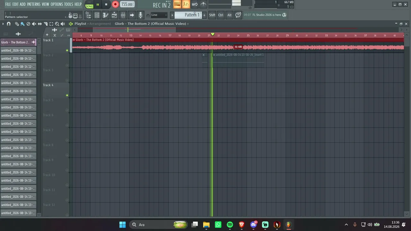Select the Track 1 header

point(56,45)
